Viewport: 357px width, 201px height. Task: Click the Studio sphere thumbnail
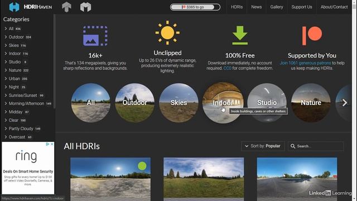[267, 103]
